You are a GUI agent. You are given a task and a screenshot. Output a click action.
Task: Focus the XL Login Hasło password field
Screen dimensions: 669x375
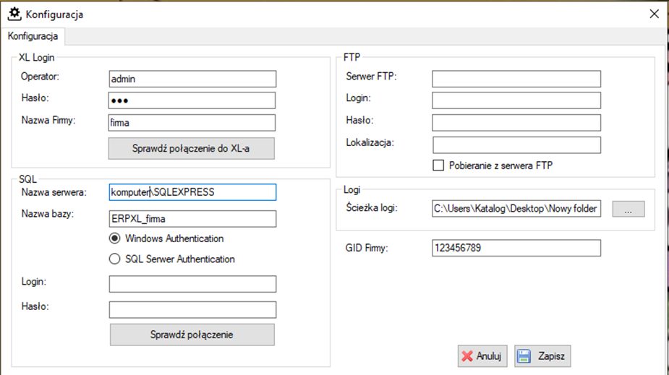[192, 100]
